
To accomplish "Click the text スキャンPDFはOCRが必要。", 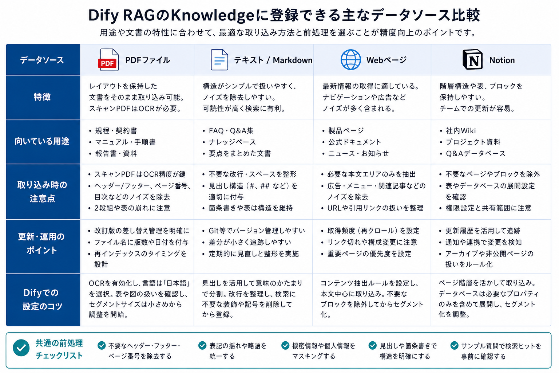I will point(135,109).
